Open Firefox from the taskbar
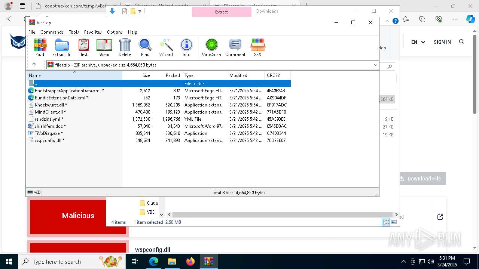 point(190,262)
